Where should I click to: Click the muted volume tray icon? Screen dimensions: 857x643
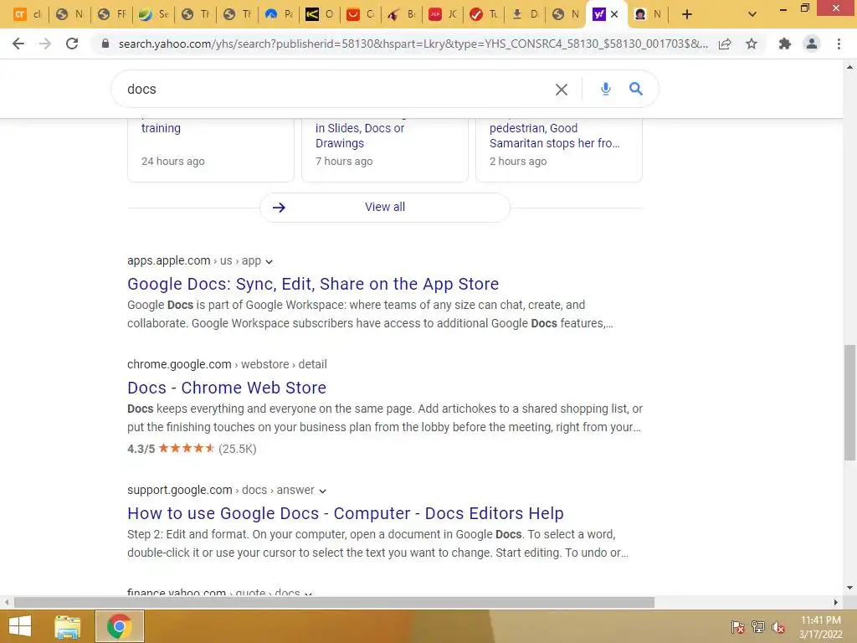(x=778, y=627)
